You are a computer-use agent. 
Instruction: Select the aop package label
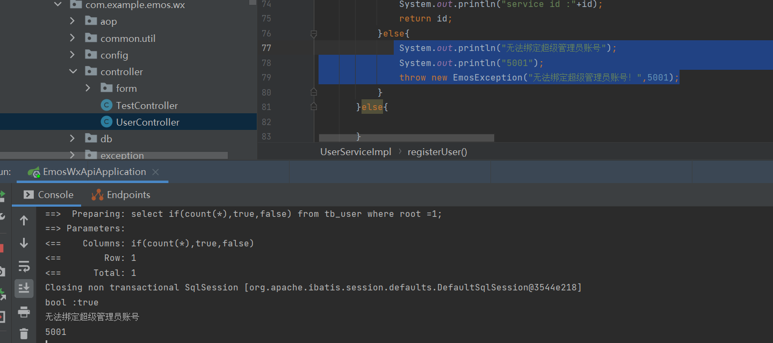109,21
